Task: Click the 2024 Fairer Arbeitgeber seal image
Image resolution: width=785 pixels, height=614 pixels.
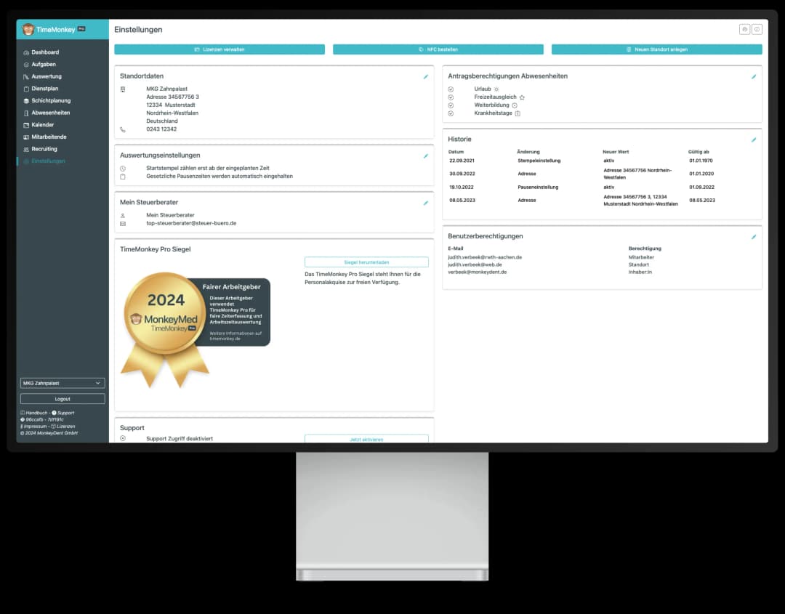Action: [x=196, y=329]
